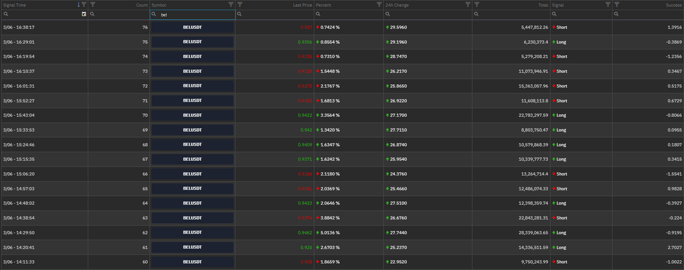Open the Symbol column filter funnel

tap(231, 5)
